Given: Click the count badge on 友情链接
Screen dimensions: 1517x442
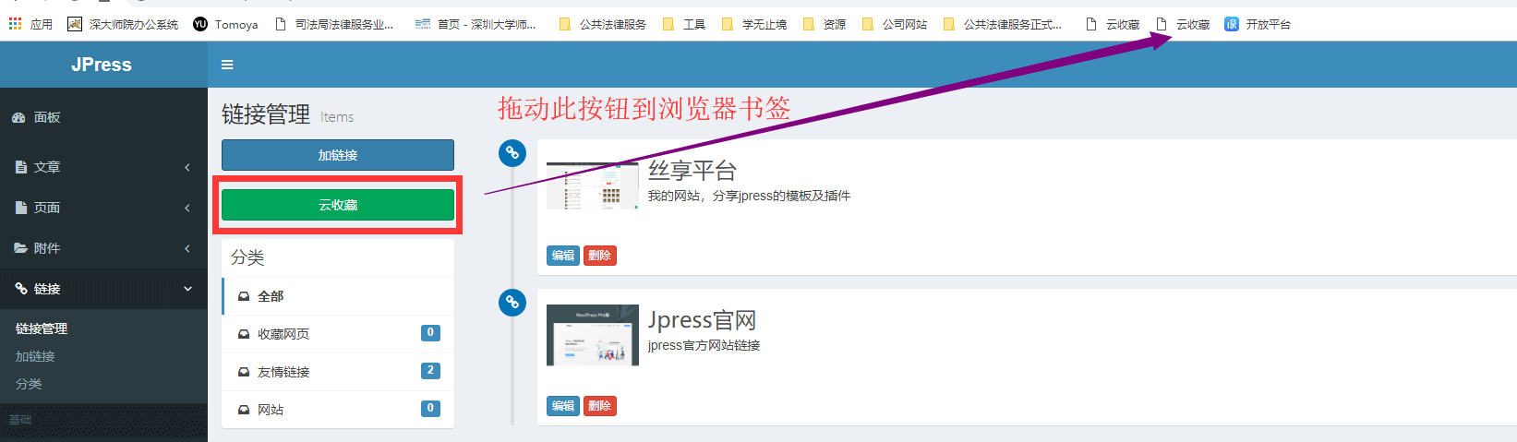Looking at the screenshot, I should [x=430, y=371].
